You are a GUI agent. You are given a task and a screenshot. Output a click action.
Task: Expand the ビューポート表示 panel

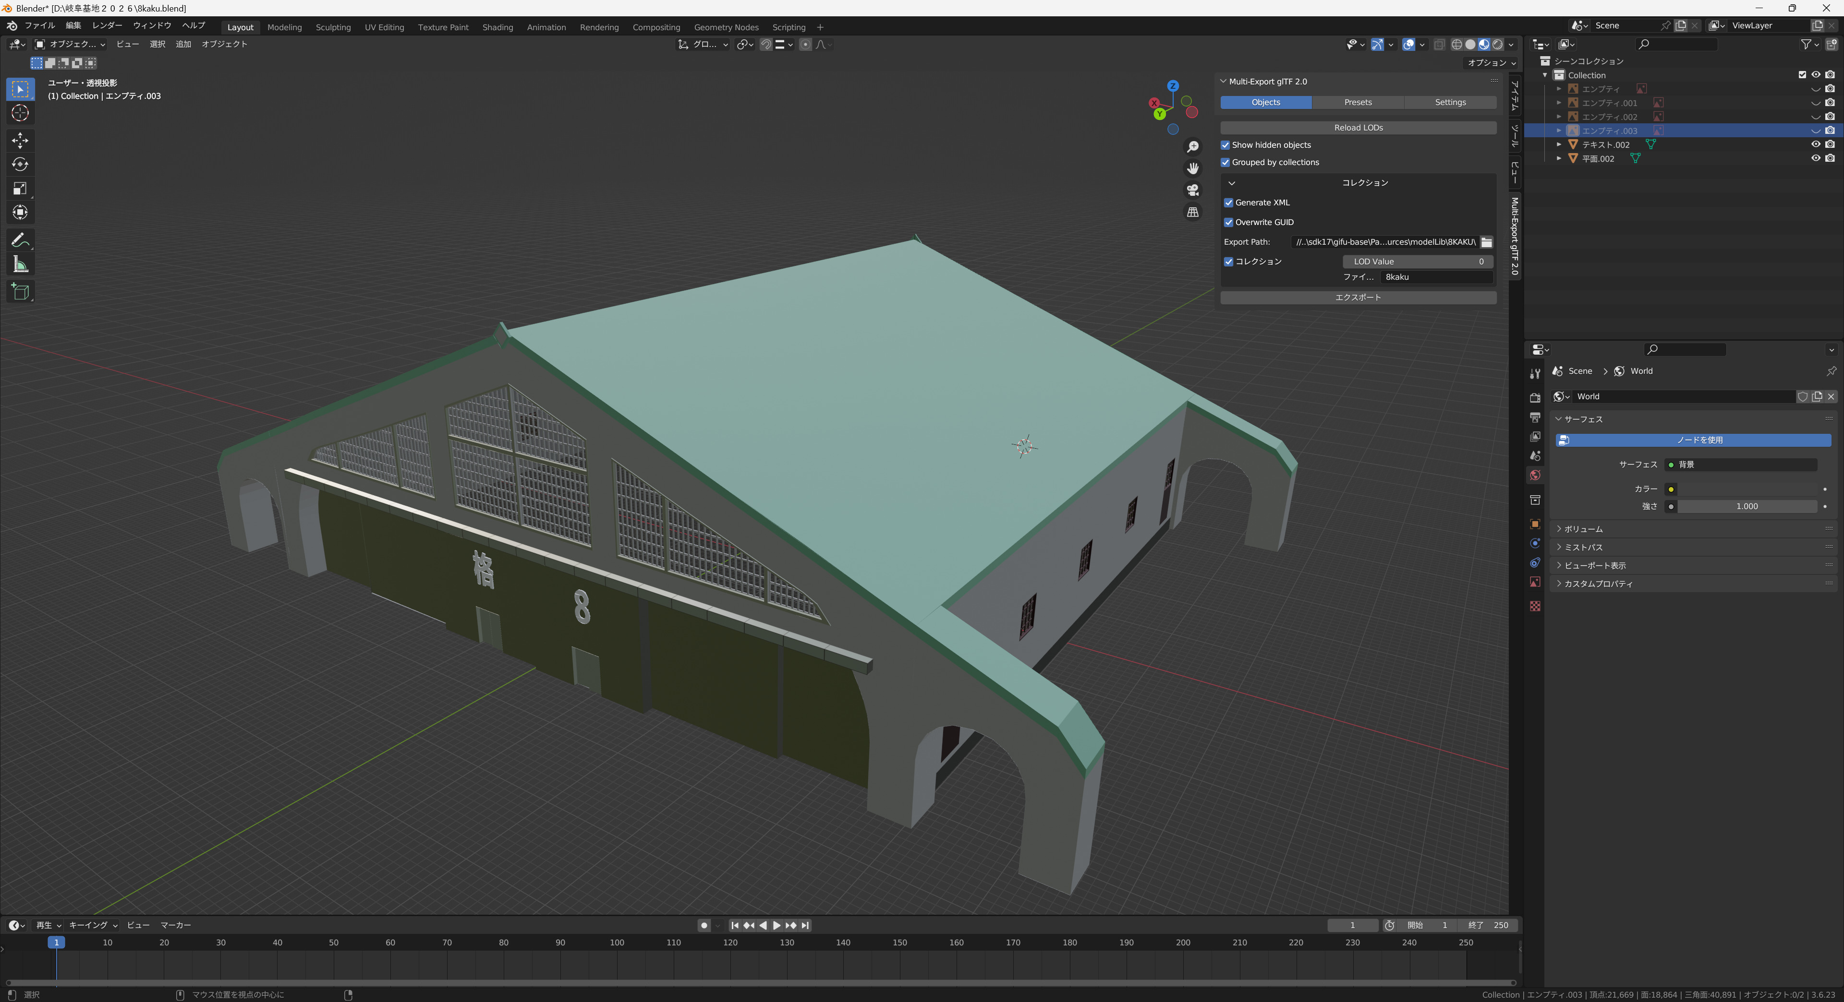point(1693,566)
